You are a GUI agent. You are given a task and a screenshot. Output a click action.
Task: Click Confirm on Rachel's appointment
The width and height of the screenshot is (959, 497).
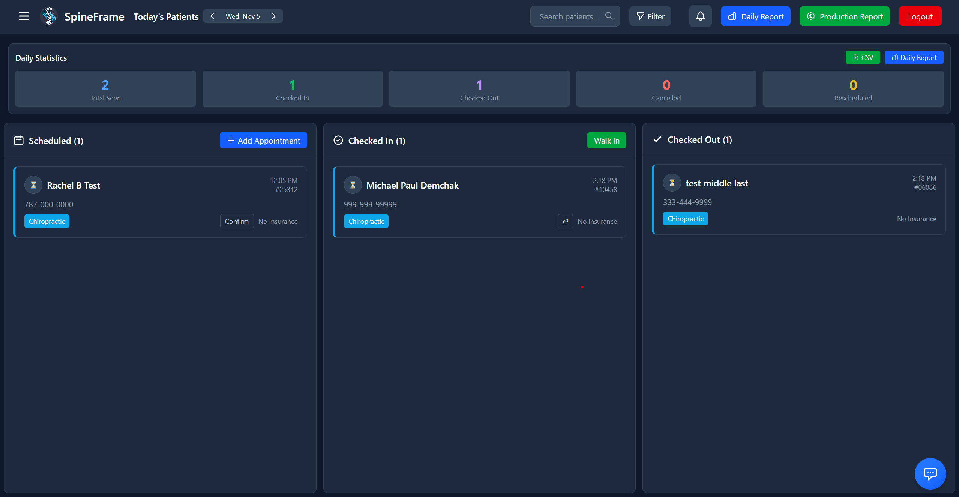point(237,221)
